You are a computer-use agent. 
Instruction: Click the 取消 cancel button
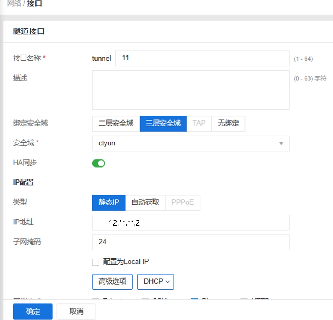tap(76, 311)
